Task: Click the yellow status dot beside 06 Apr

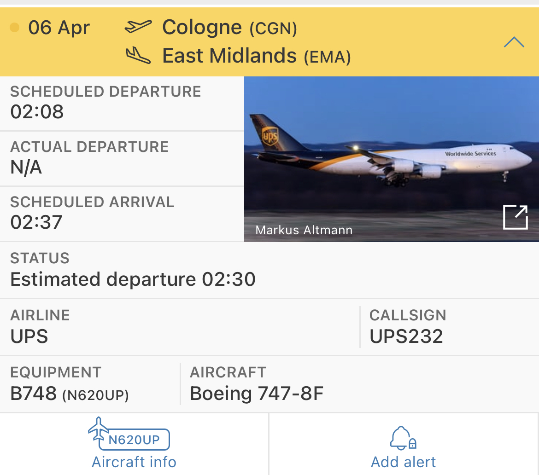Action: [x=15, y=28]
